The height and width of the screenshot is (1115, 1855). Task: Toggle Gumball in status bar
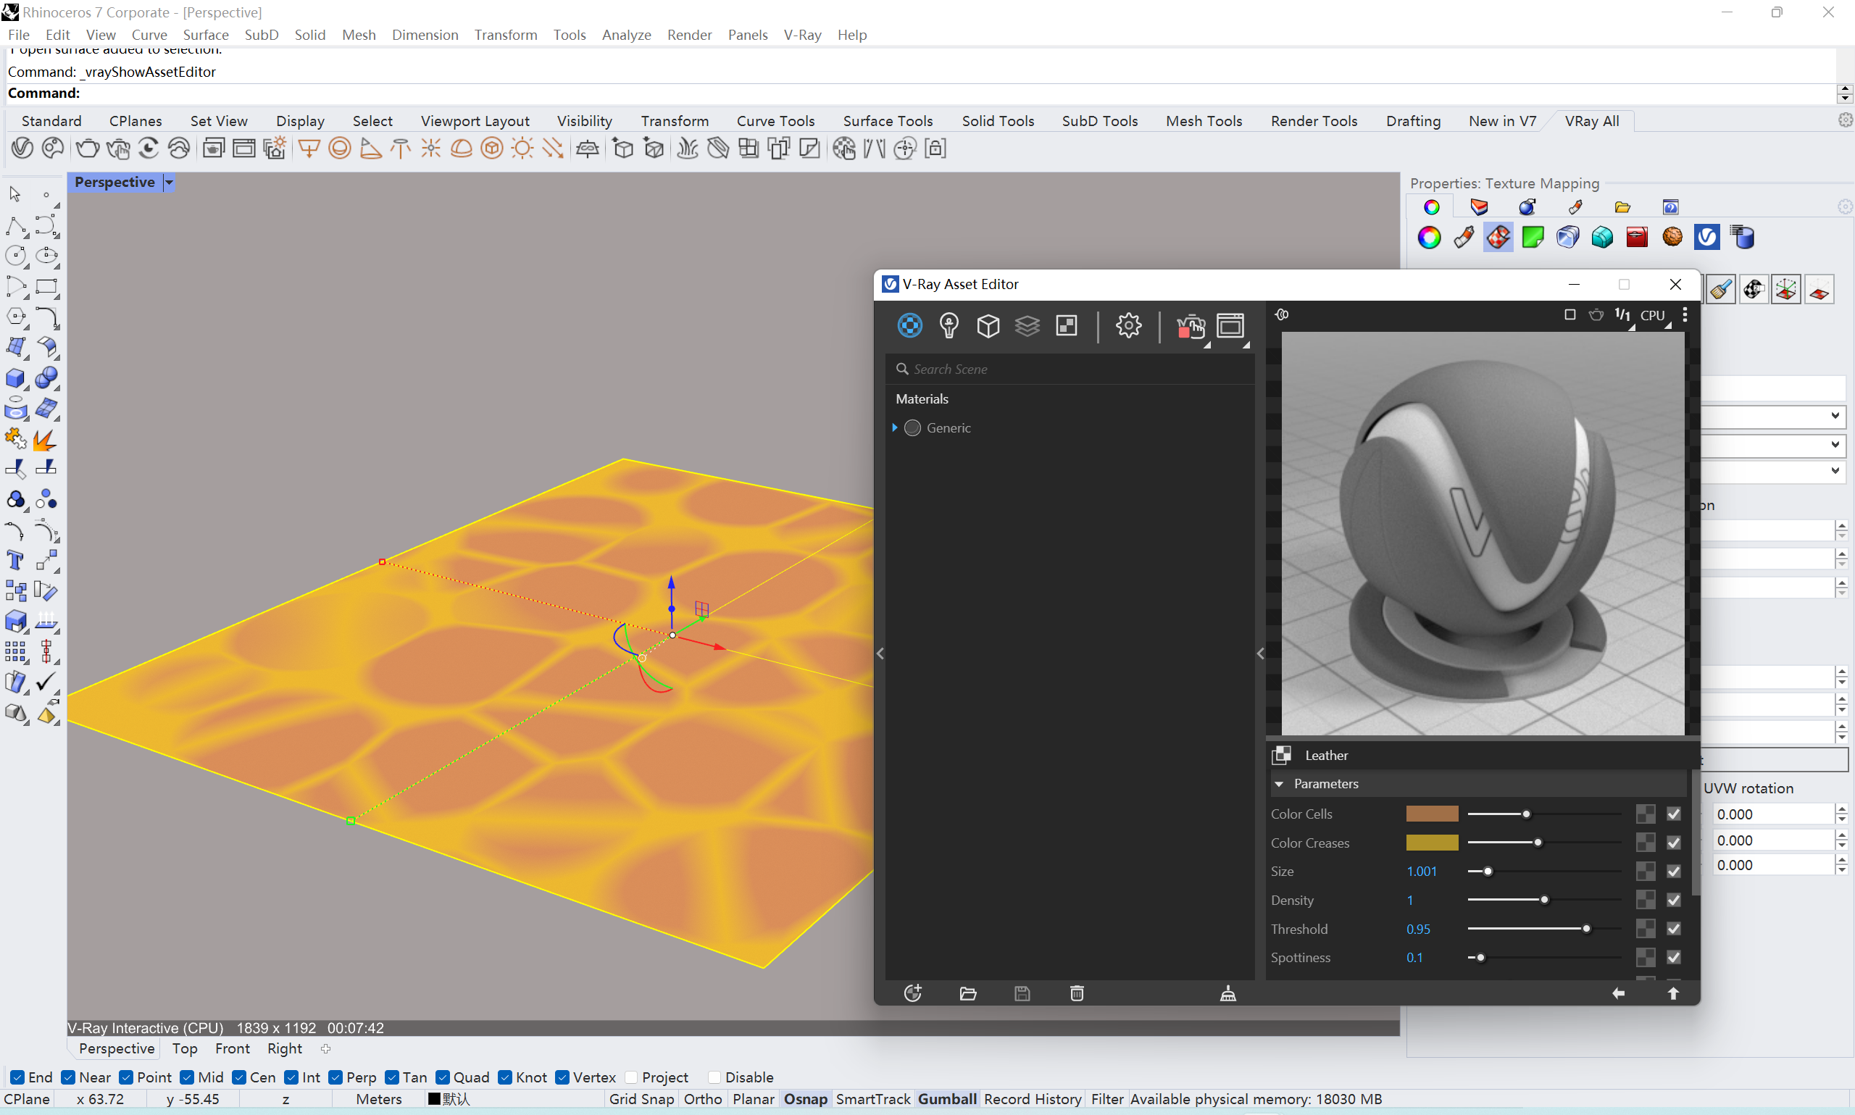click(x=946, y=1098)
